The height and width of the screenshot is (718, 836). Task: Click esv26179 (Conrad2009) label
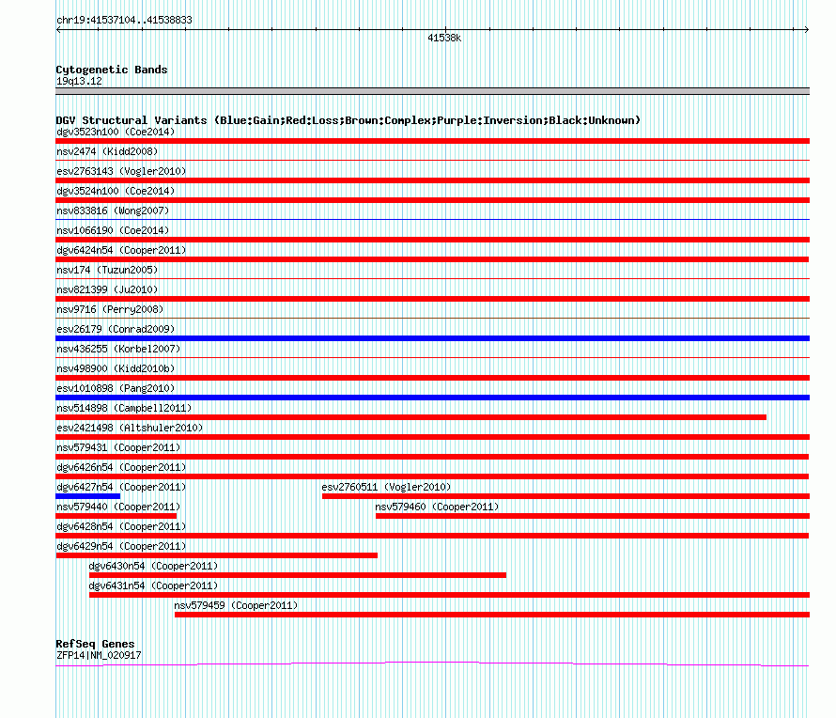(116, 329)
